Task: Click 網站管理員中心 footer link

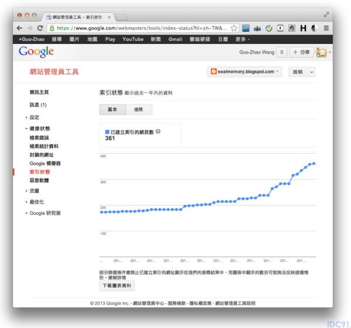Action: pos(148,303)
